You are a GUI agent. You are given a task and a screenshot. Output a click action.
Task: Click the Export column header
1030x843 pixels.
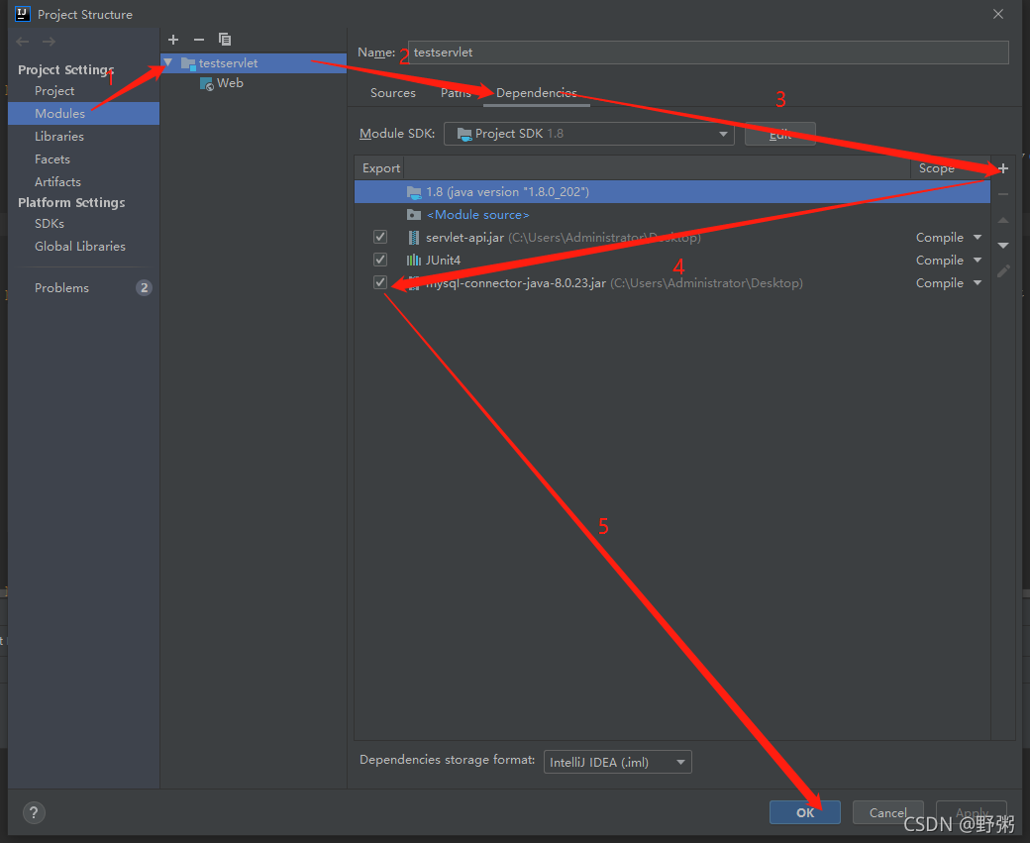(x=381, y=168)
